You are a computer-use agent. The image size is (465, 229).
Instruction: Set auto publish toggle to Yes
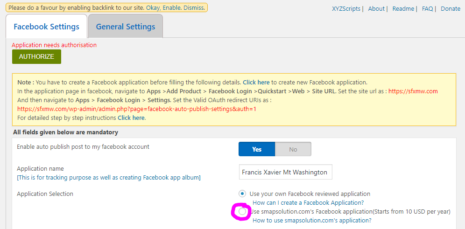coord(257,149)
